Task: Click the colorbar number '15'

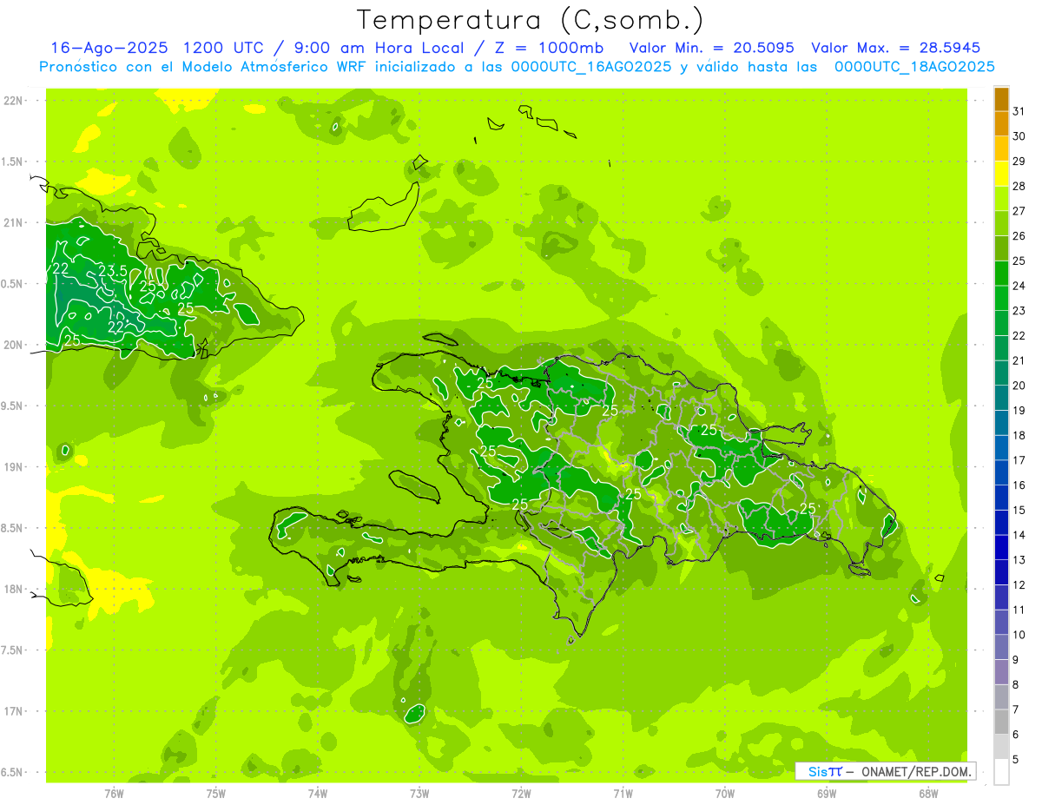Action: pyautogui.click(x=1019, y=511)
